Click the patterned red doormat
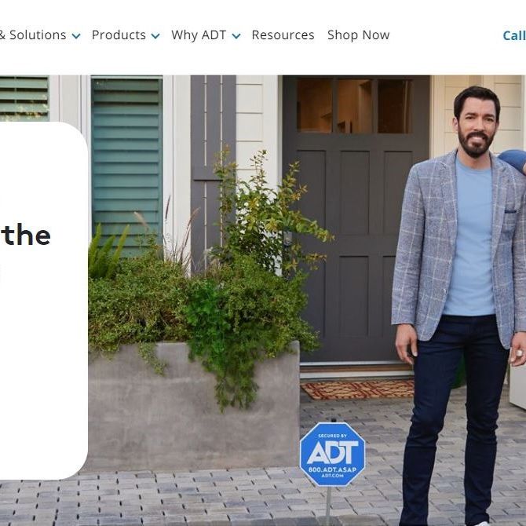 click(357, 389)
